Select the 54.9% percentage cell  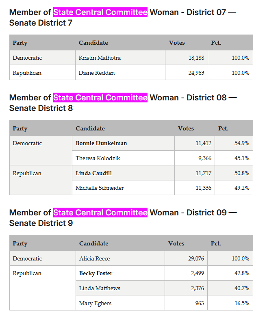tap(234, 143)
